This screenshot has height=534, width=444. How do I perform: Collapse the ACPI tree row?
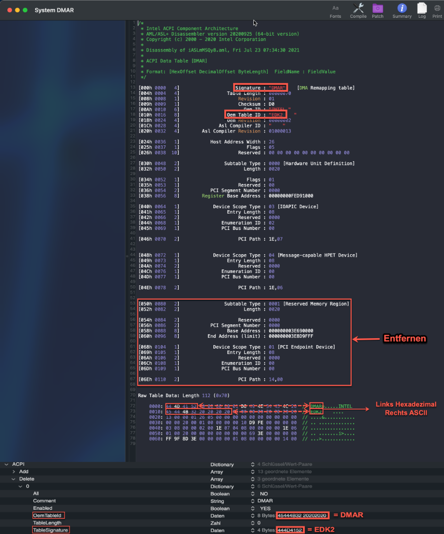[6, 464]
